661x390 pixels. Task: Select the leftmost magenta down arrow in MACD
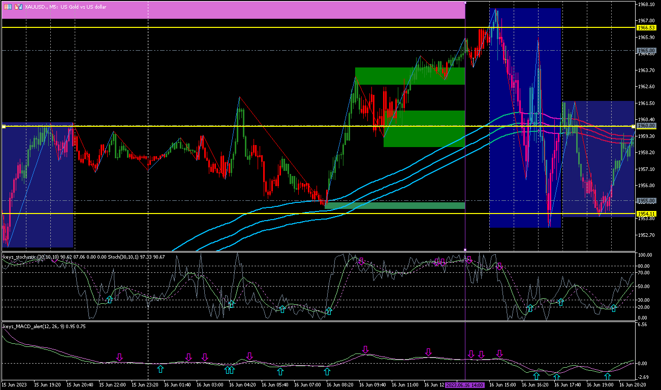pyautogui.click(x=119, y=358)
